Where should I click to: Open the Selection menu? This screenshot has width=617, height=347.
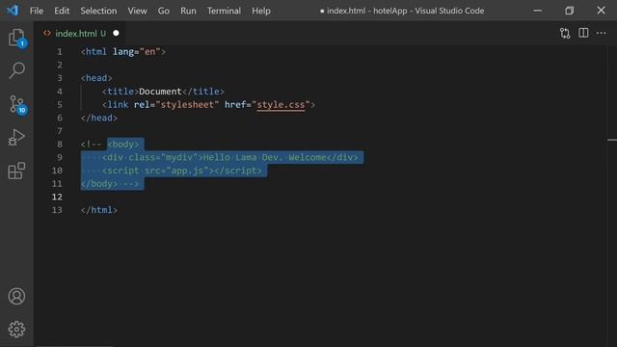coord(98,11)
